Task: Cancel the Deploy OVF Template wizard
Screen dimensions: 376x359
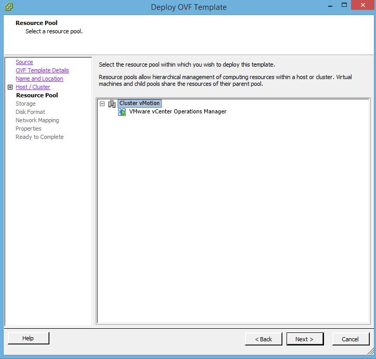Action: (351, 339)
